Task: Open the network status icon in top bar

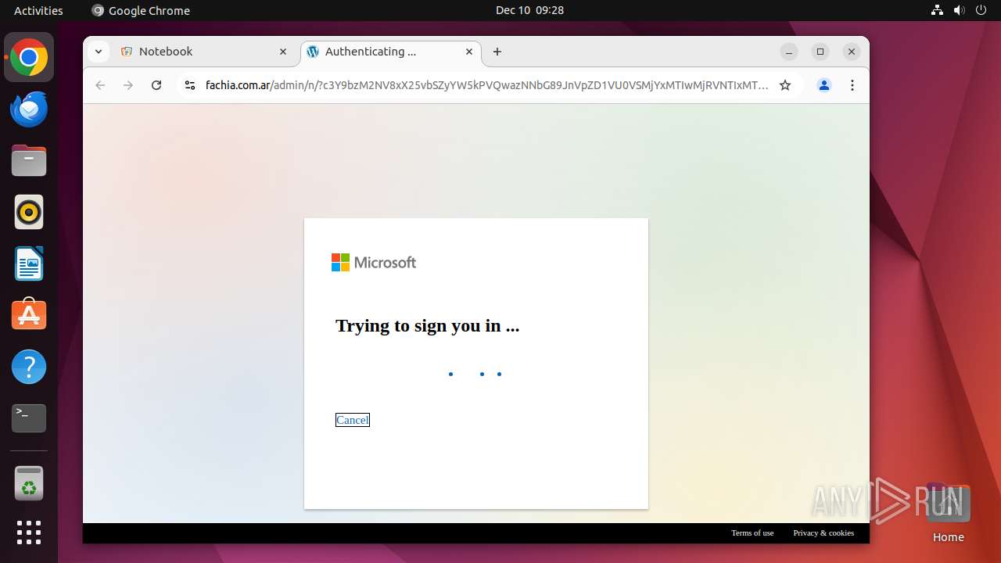Action: 938,10
